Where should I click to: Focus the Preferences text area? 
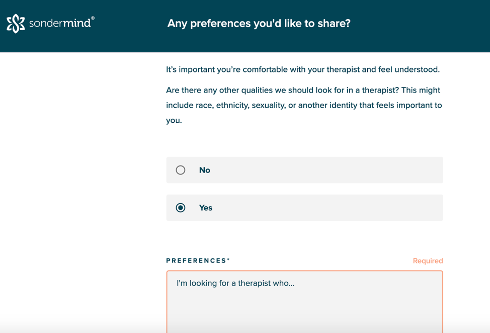pos(304,307)
